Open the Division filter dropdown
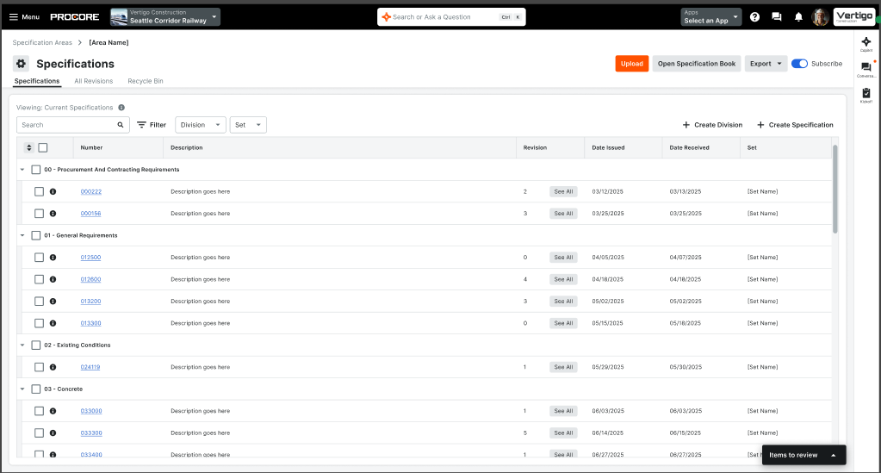 tap(201, 125)
